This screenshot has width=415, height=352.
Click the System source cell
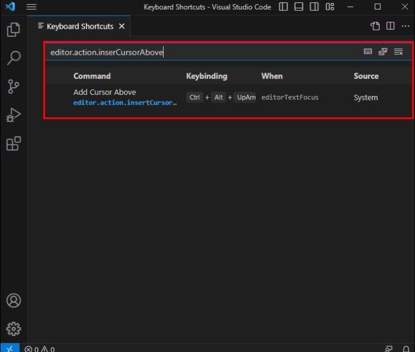(x=366, y=97)
